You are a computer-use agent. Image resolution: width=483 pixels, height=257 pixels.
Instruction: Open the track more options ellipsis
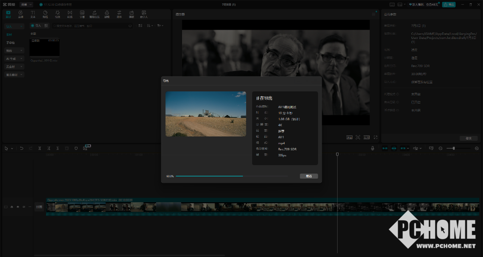30,207
